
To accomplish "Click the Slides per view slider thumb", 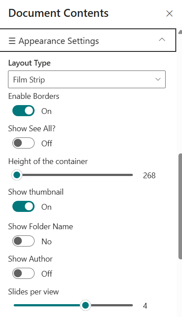I will [x=85, y=305].
